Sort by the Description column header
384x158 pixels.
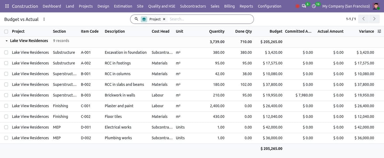pos(115,31)
